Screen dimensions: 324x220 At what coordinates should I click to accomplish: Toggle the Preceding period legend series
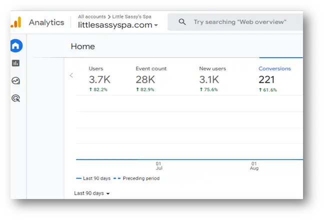pyautogui.click(x=137, y=178)
